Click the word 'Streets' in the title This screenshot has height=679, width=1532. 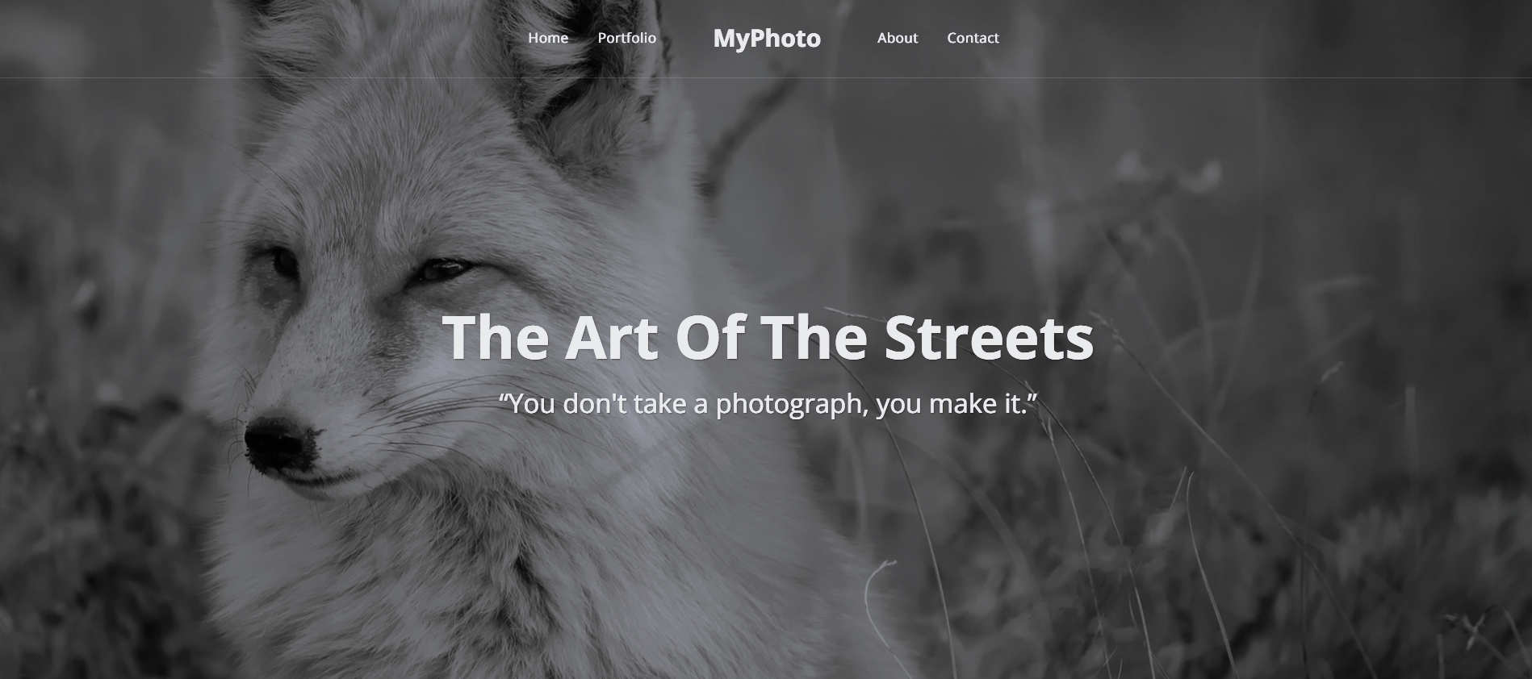pyautogui.click(x=989, y=337)
